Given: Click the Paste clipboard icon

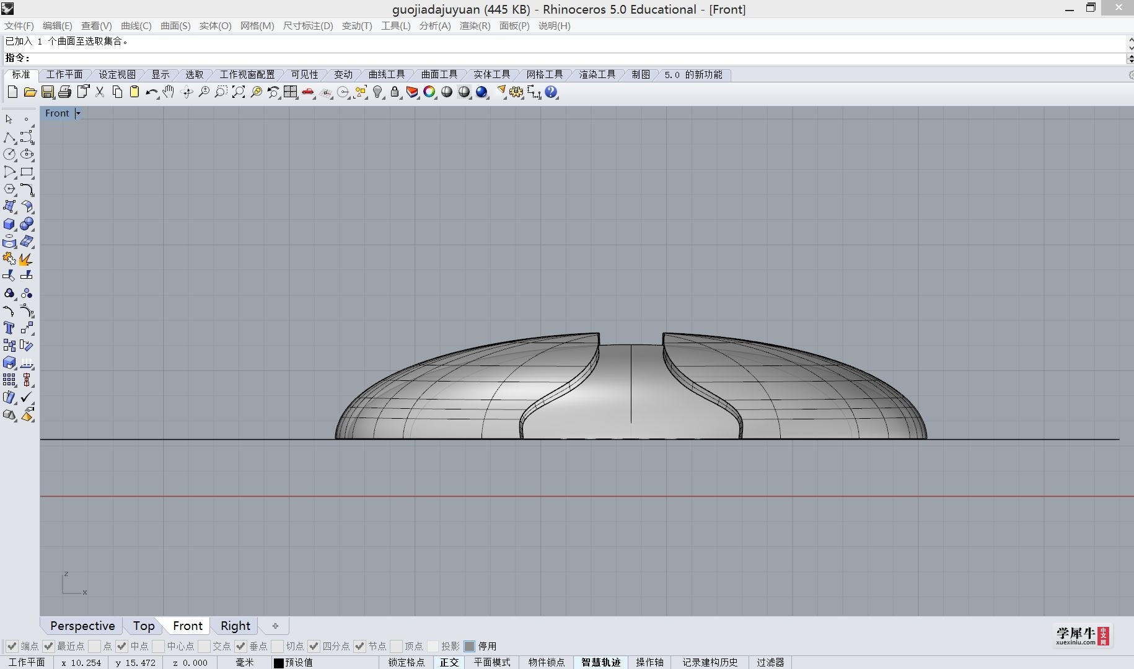Looking at the screenshot, I should tap(134, 92).
